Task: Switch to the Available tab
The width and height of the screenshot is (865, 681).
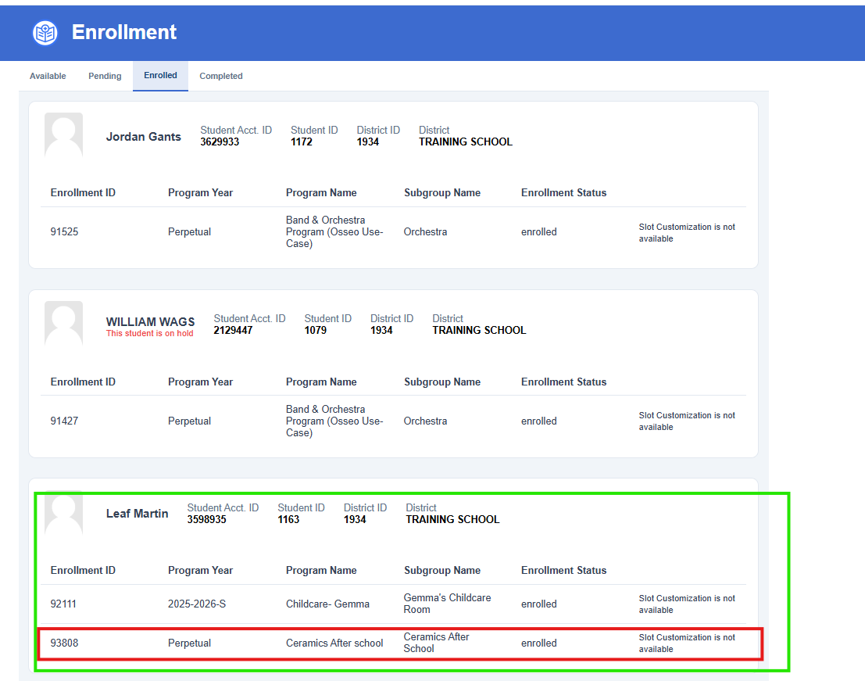Action: click(48, 76)
